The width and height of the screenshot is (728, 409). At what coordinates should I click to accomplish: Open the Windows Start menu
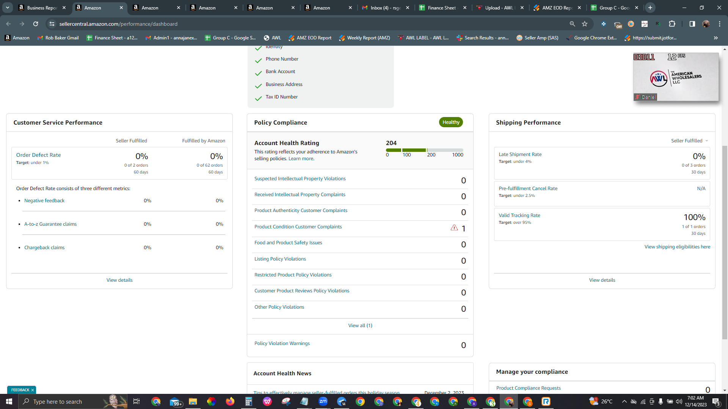tap(9, 401)
